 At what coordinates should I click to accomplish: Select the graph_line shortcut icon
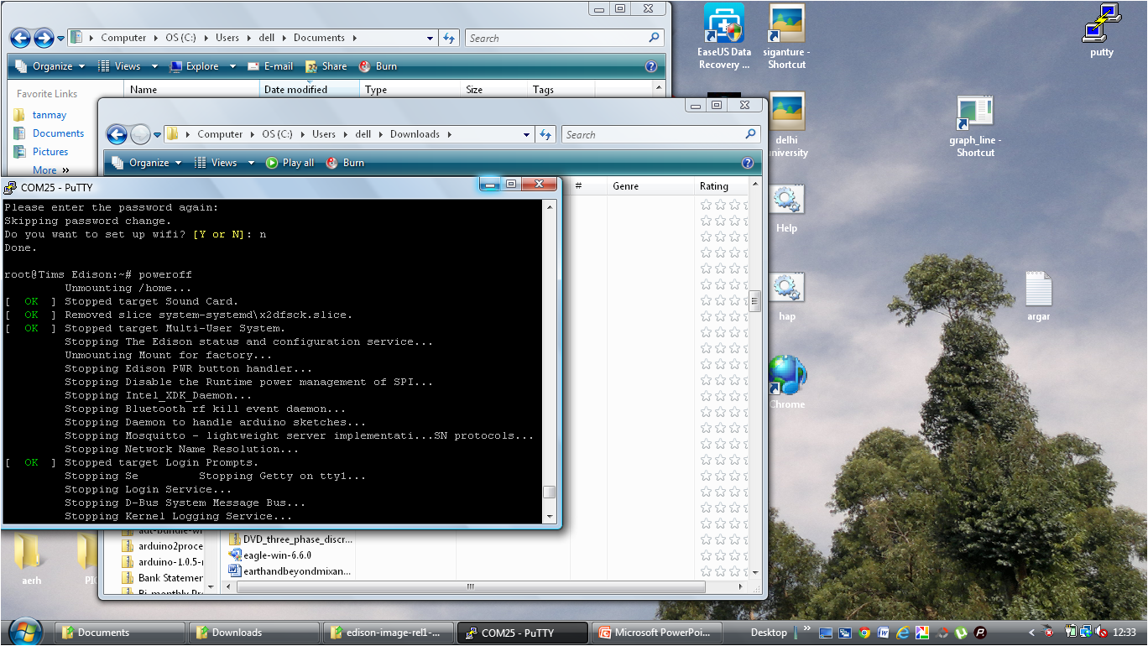coord(974,127)
